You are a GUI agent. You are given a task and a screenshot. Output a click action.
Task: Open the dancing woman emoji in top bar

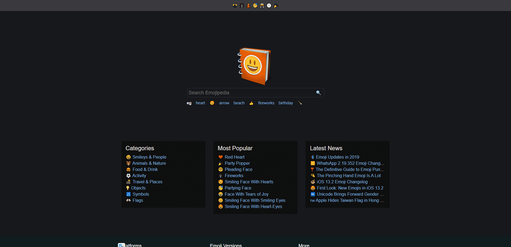pyautogui.click(x=248, y=5)
